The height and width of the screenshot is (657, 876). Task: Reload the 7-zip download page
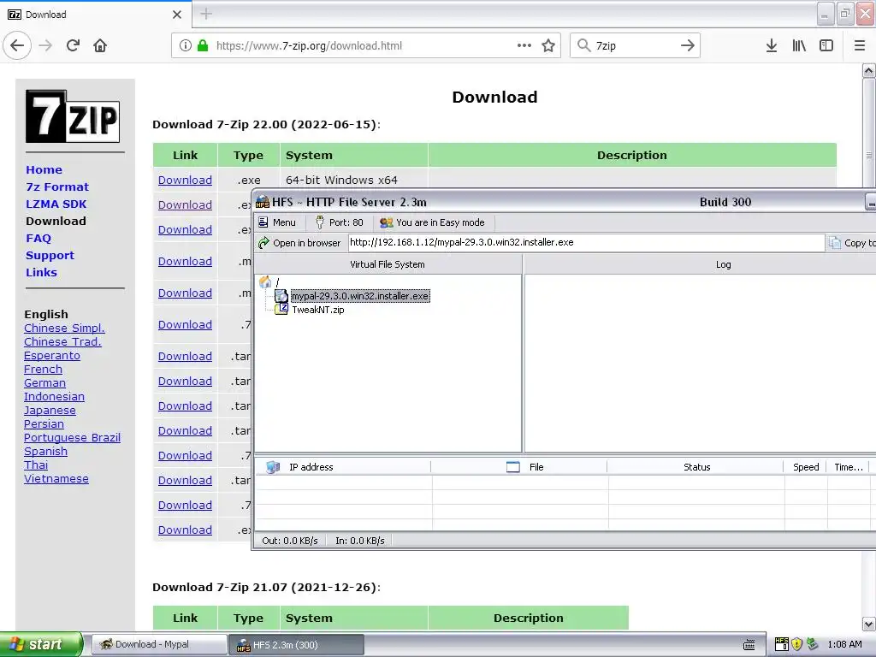[x=74, y=45]
